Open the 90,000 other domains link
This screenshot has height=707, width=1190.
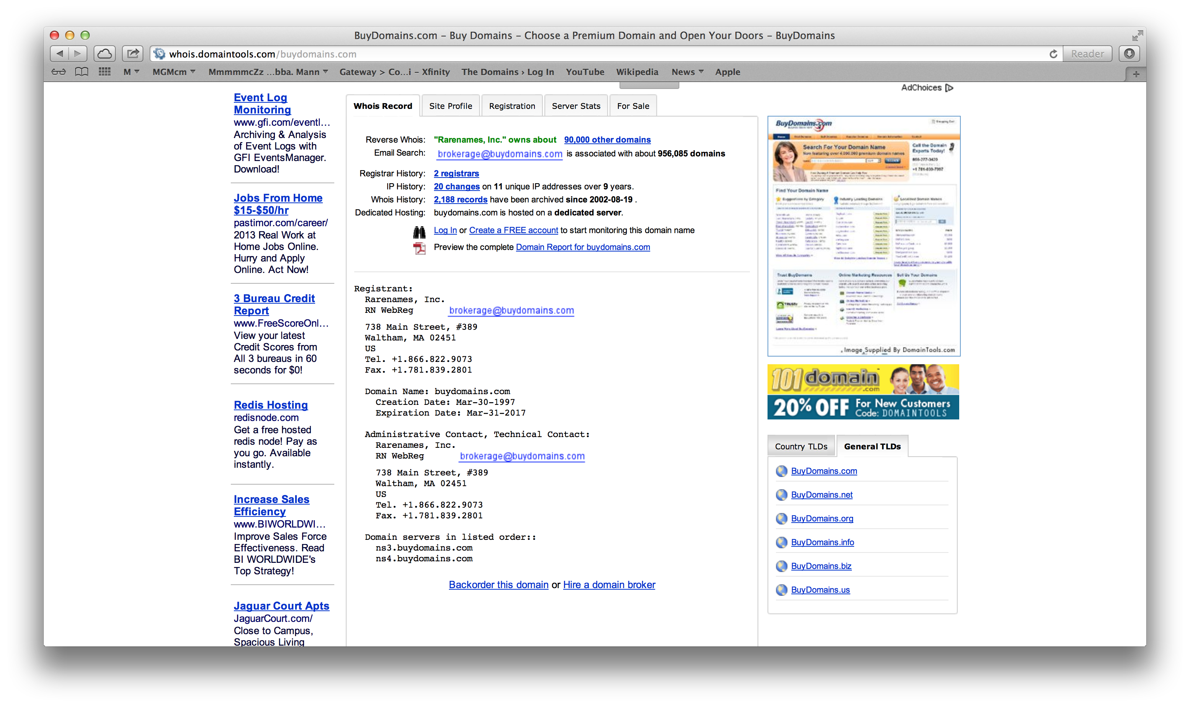[607, 140]
